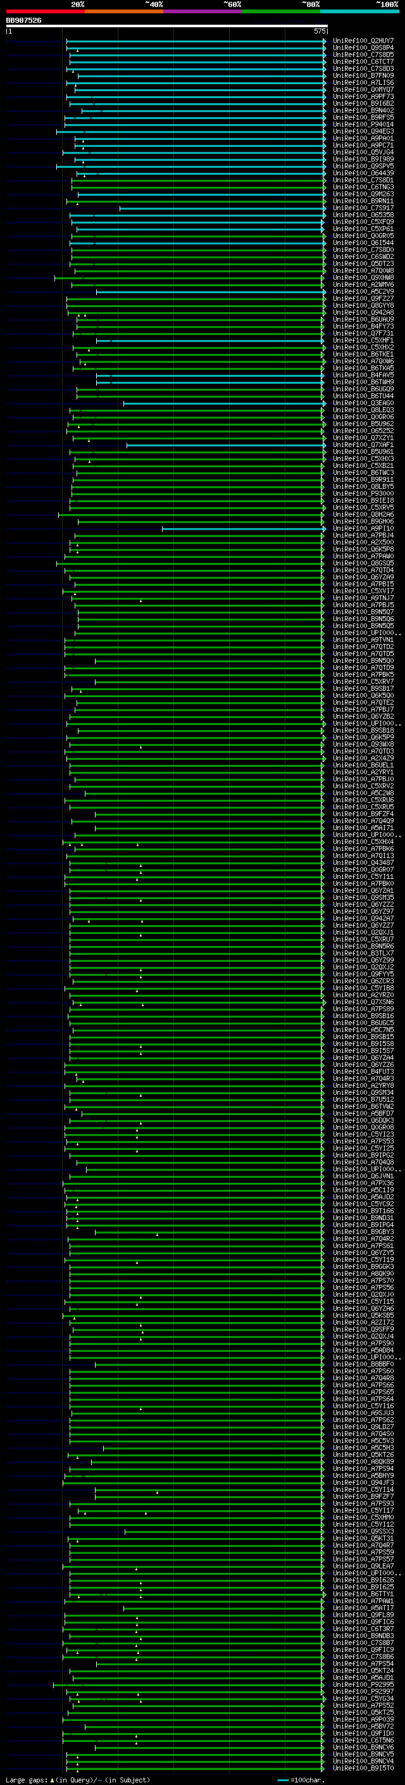Select label UniRef100_A2YRY1

tap(363, 772)
